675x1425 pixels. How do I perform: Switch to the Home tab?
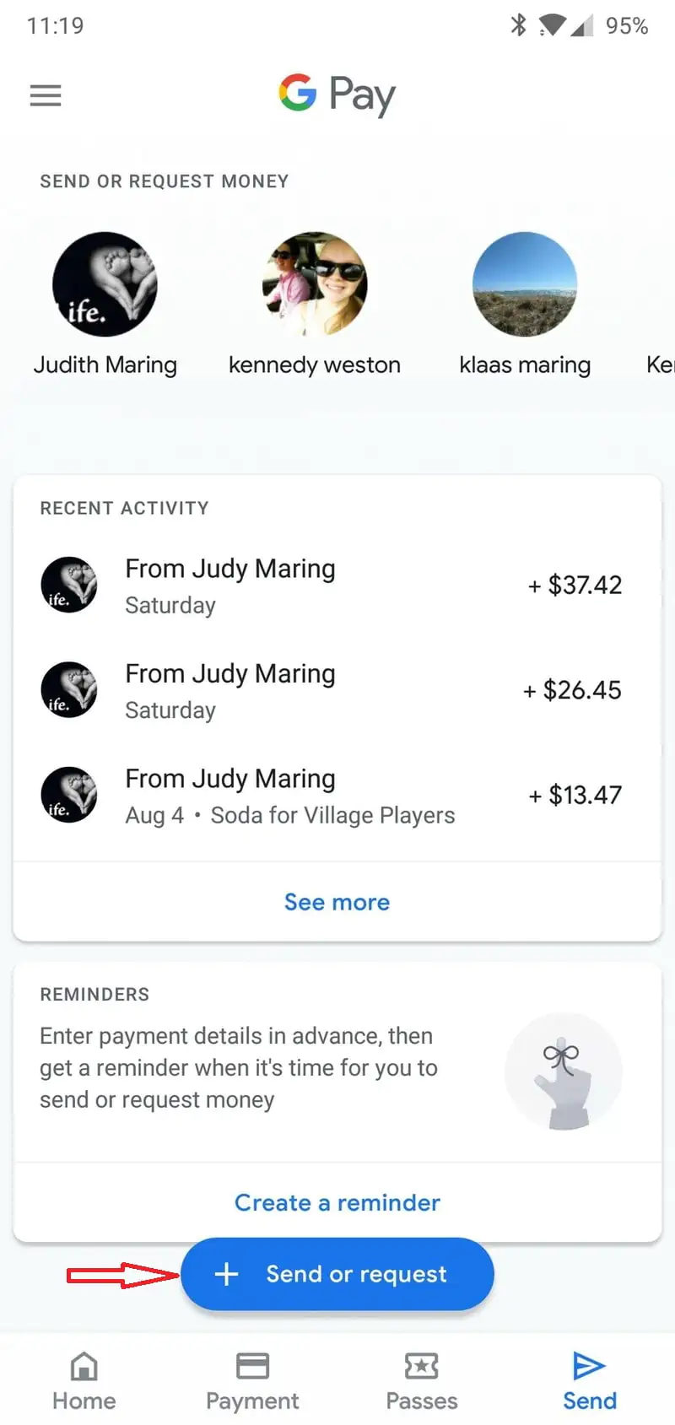click(84, 1381)
